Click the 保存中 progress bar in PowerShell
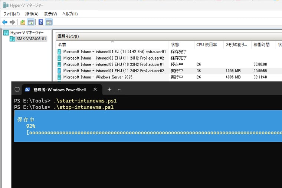This screenshot has height=188, width=282. (x=154, y=133)
